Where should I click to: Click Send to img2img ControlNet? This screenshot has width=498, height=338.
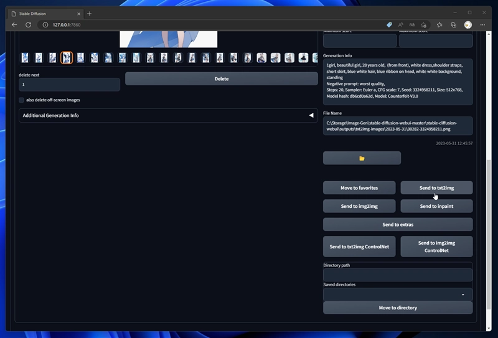point(436,246)
